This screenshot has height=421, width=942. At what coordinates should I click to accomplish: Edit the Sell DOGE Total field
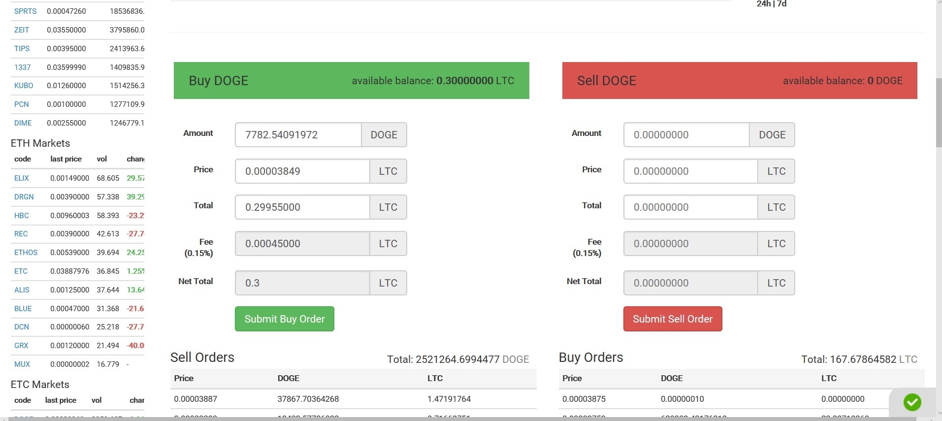click(690, 207)
